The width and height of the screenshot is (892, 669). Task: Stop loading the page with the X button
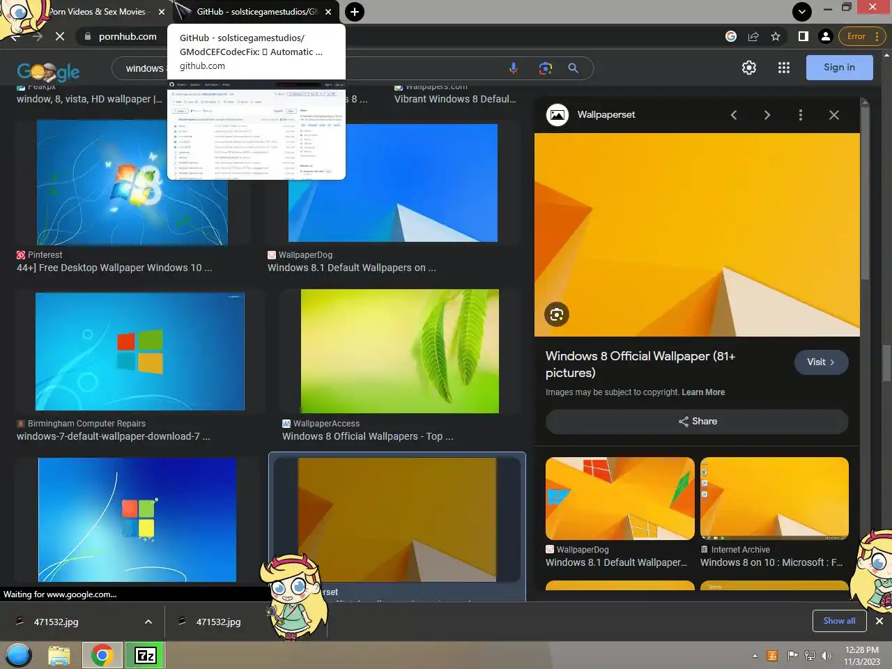[60, 36]
